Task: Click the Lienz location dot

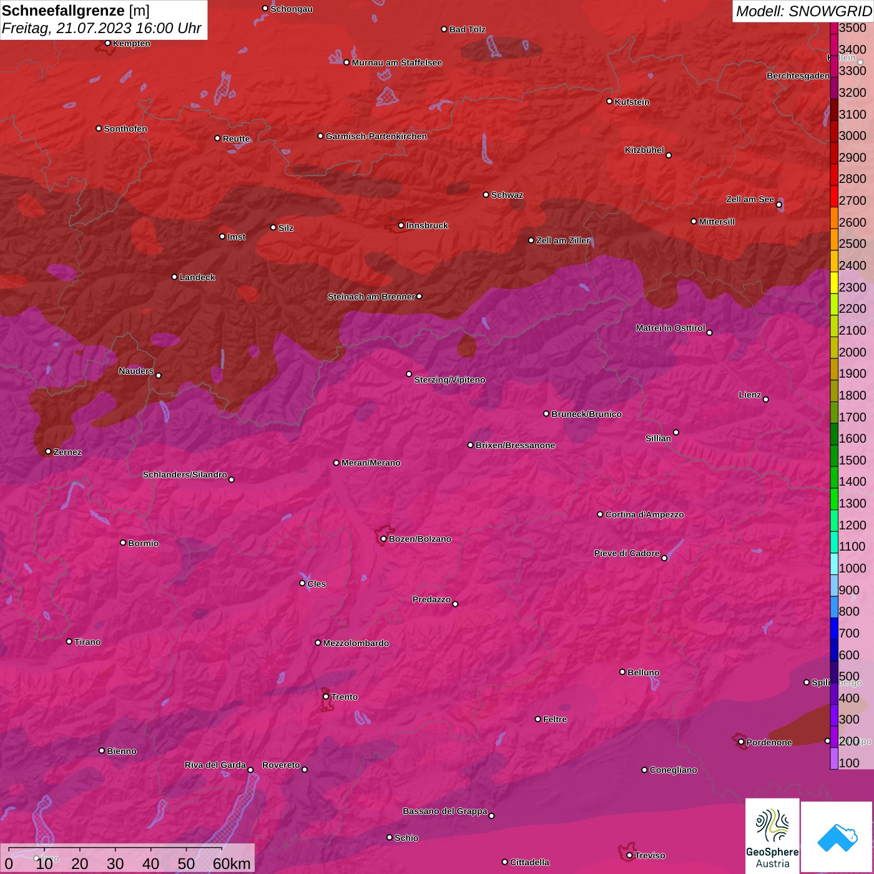Action: pyautogui.click(x=766, y=400)
